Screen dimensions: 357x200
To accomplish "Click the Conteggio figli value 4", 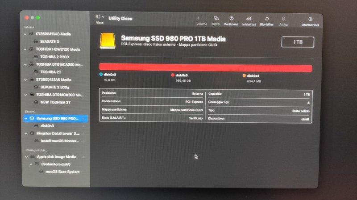I will 308,103.
